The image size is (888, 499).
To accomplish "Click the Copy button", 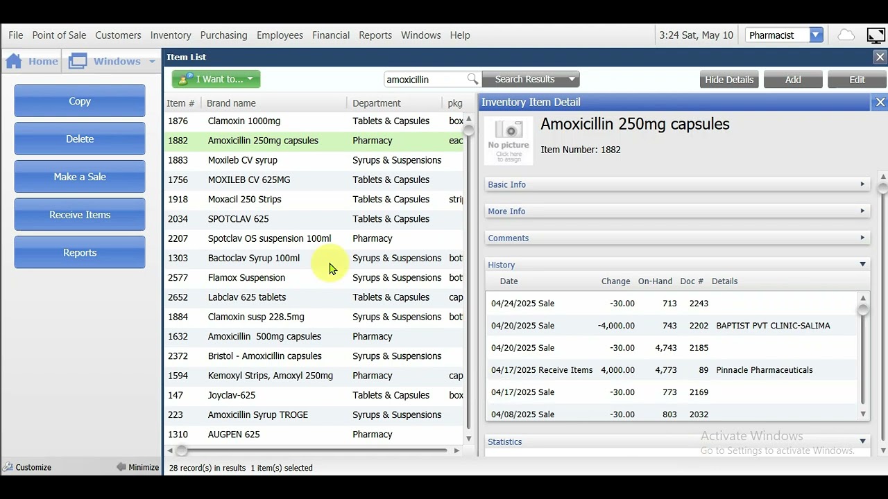I will (x=80, y=101).
